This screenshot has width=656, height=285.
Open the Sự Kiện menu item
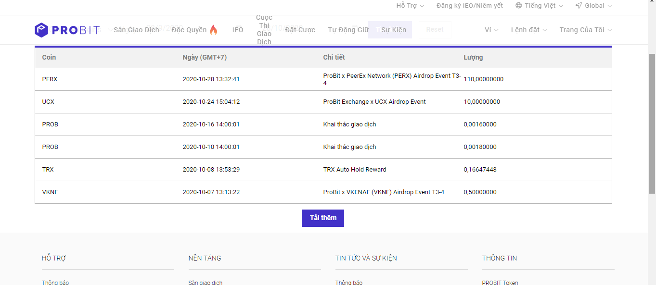click(394, 30)
